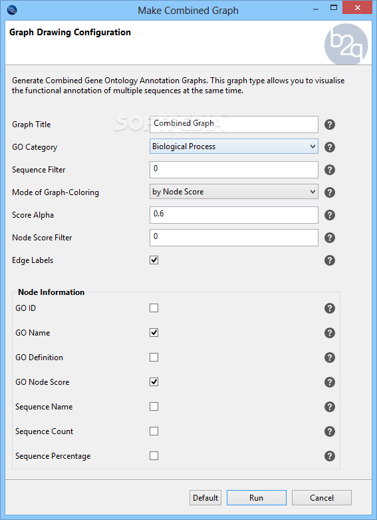377x520 pixels.
Task: Expand the Mode of Graph-Coloring dropdown
Action: coord(234,191)
